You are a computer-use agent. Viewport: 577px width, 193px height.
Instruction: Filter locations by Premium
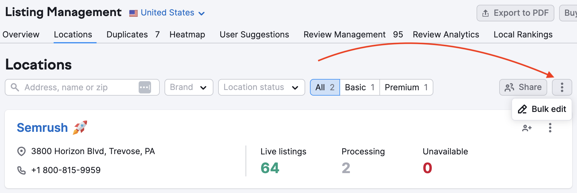pyautogui.click(x=406, y=87)
